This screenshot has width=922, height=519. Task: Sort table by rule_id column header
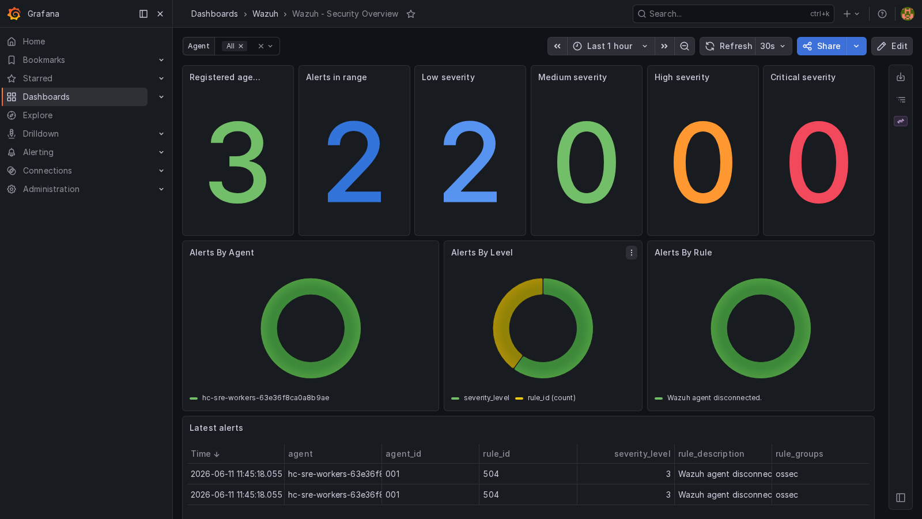(x=496, y=454)
